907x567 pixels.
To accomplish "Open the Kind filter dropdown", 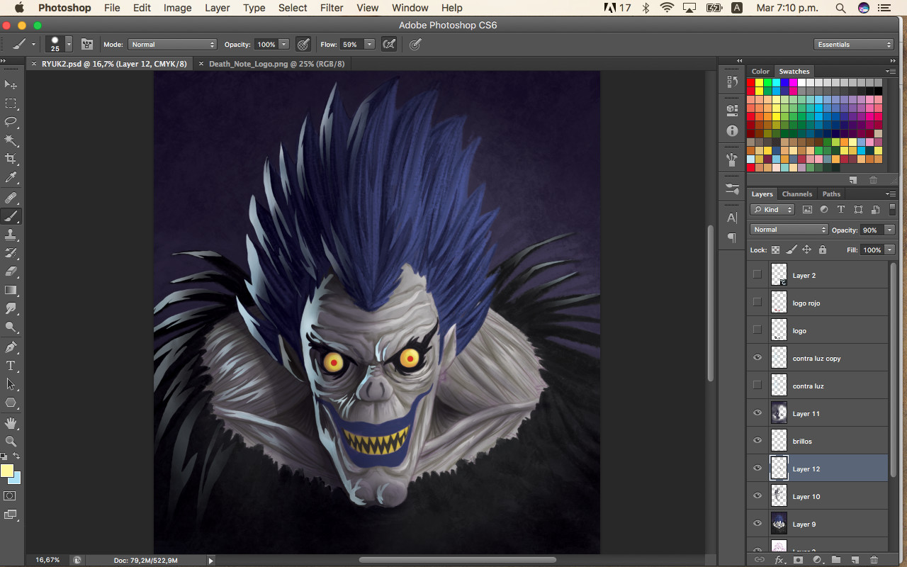I will coord(772,209).
